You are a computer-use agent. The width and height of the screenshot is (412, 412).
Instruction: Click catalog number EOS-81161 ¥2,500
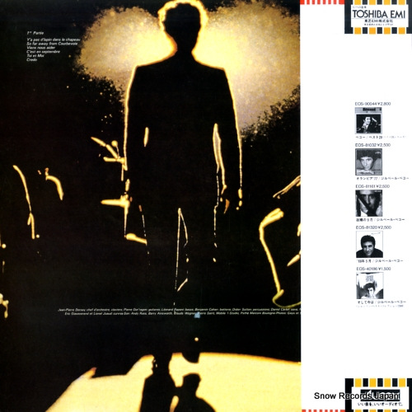click(x=372, y=186)
